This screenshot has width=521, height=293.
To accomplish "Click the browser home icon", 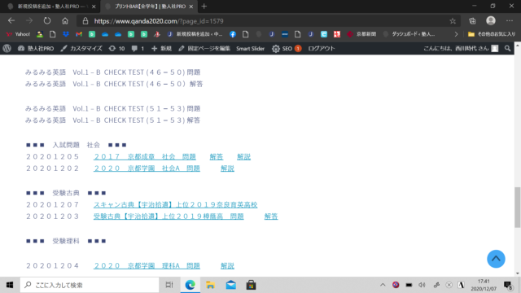I will pos(65,21).
